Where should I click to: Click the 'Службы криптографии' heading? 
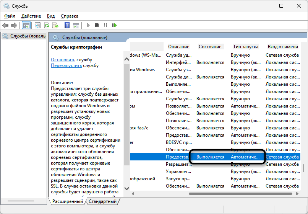click(x=76, y=47)
